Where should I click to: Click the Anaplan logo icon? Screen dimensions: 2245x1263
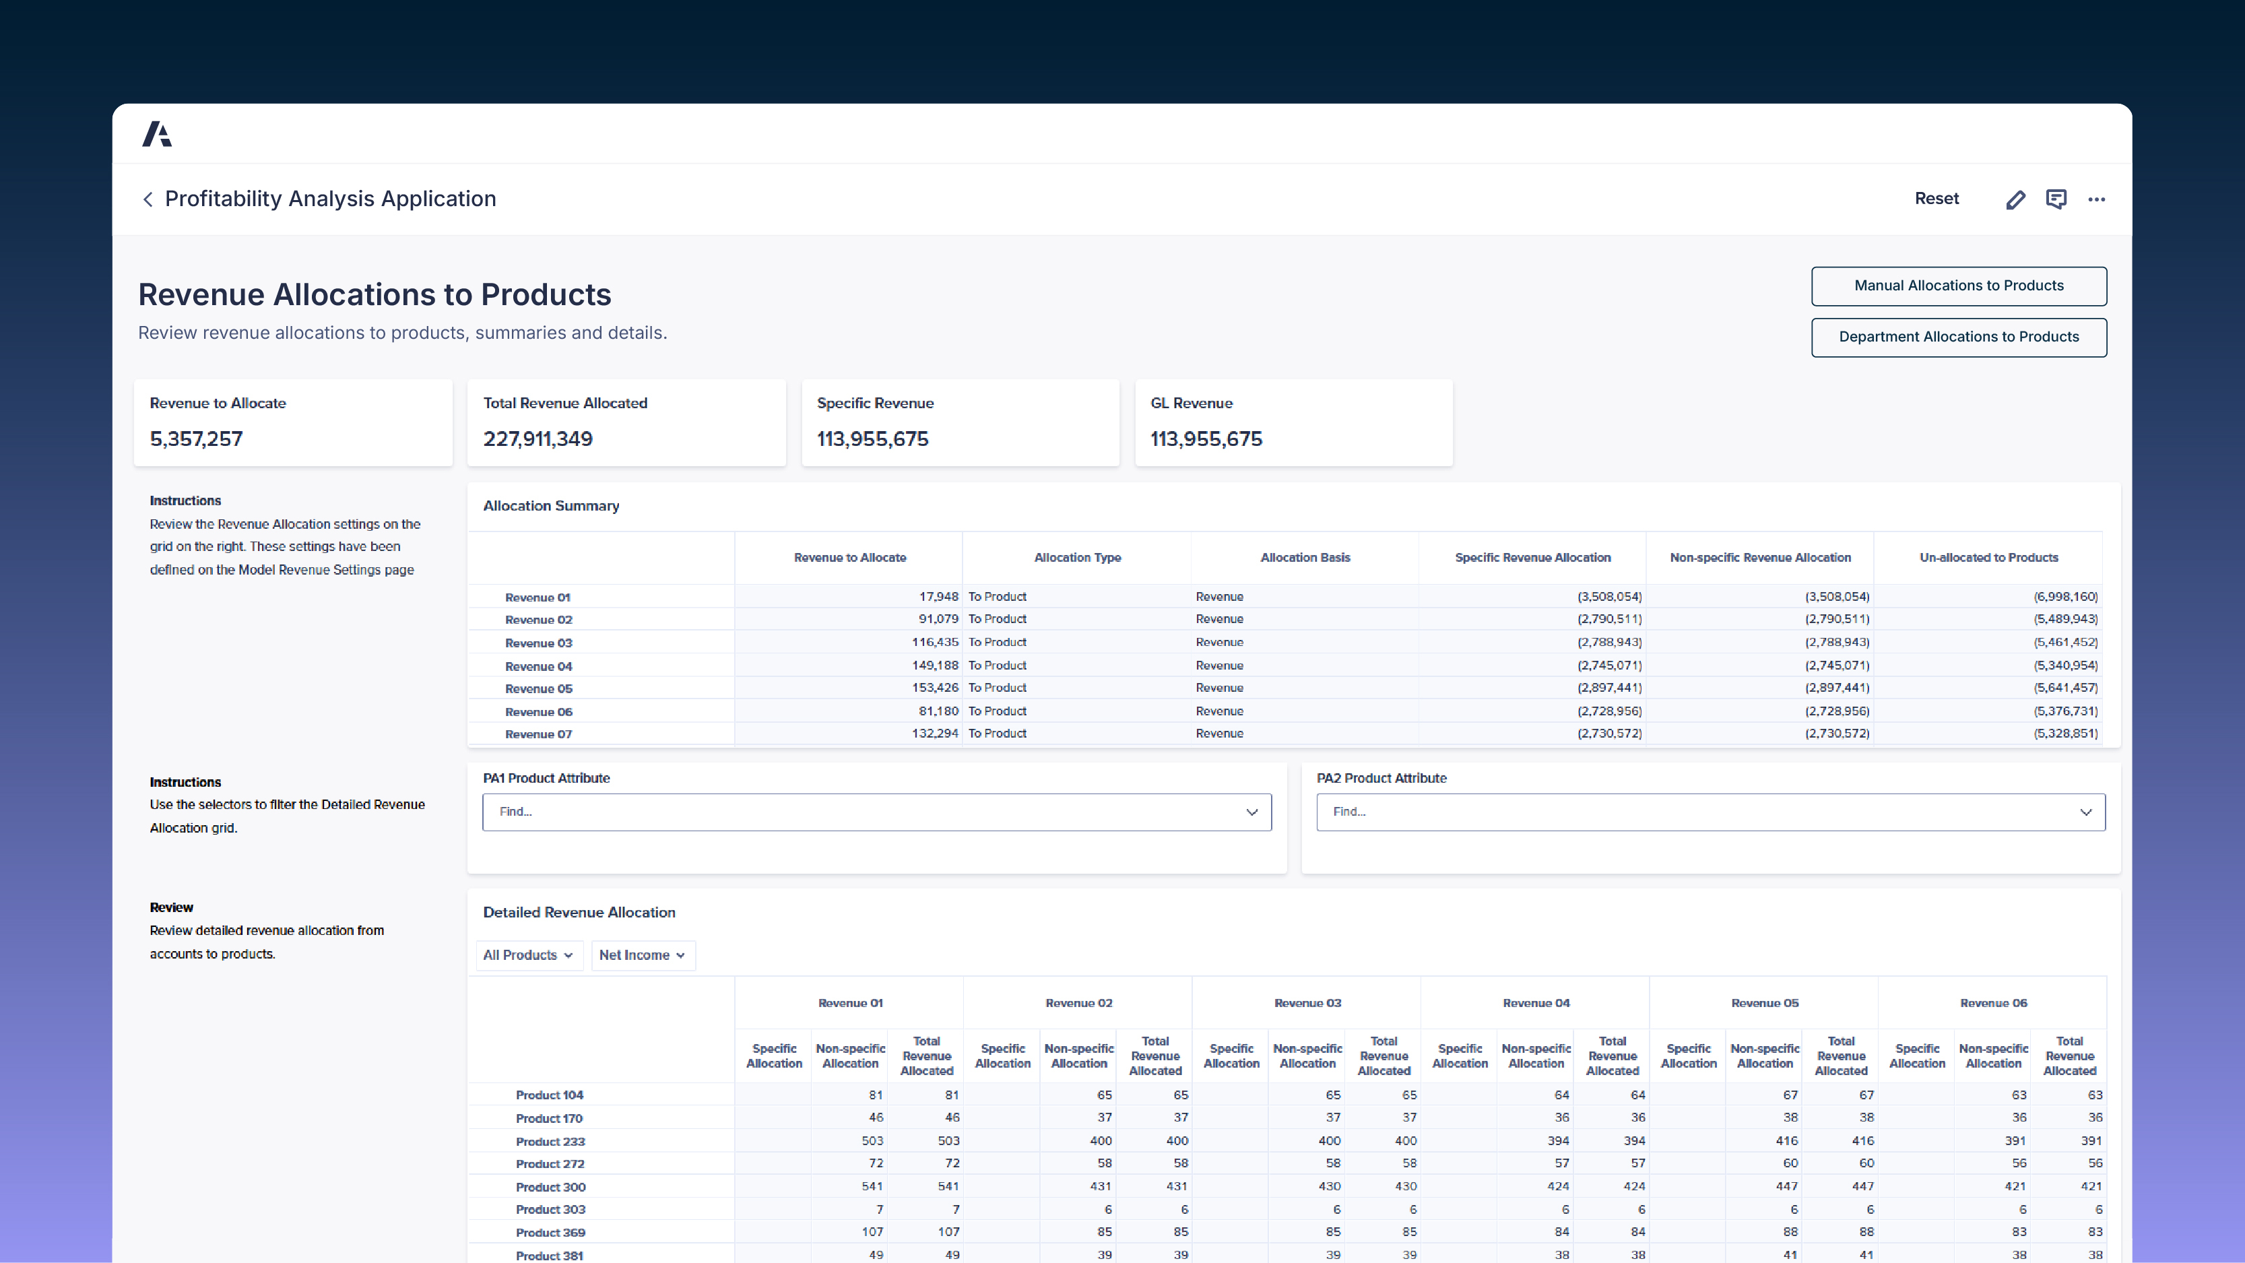(158, 134)
